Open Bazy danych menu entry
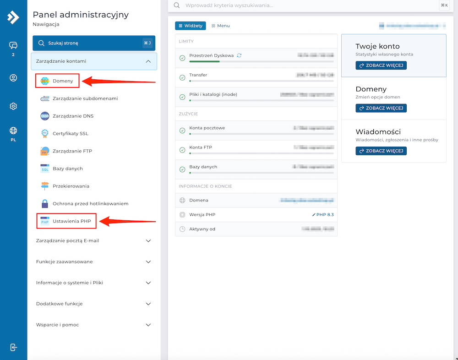Screen dimensions: 458x360 pyautogui.click(x=68, y=169)
